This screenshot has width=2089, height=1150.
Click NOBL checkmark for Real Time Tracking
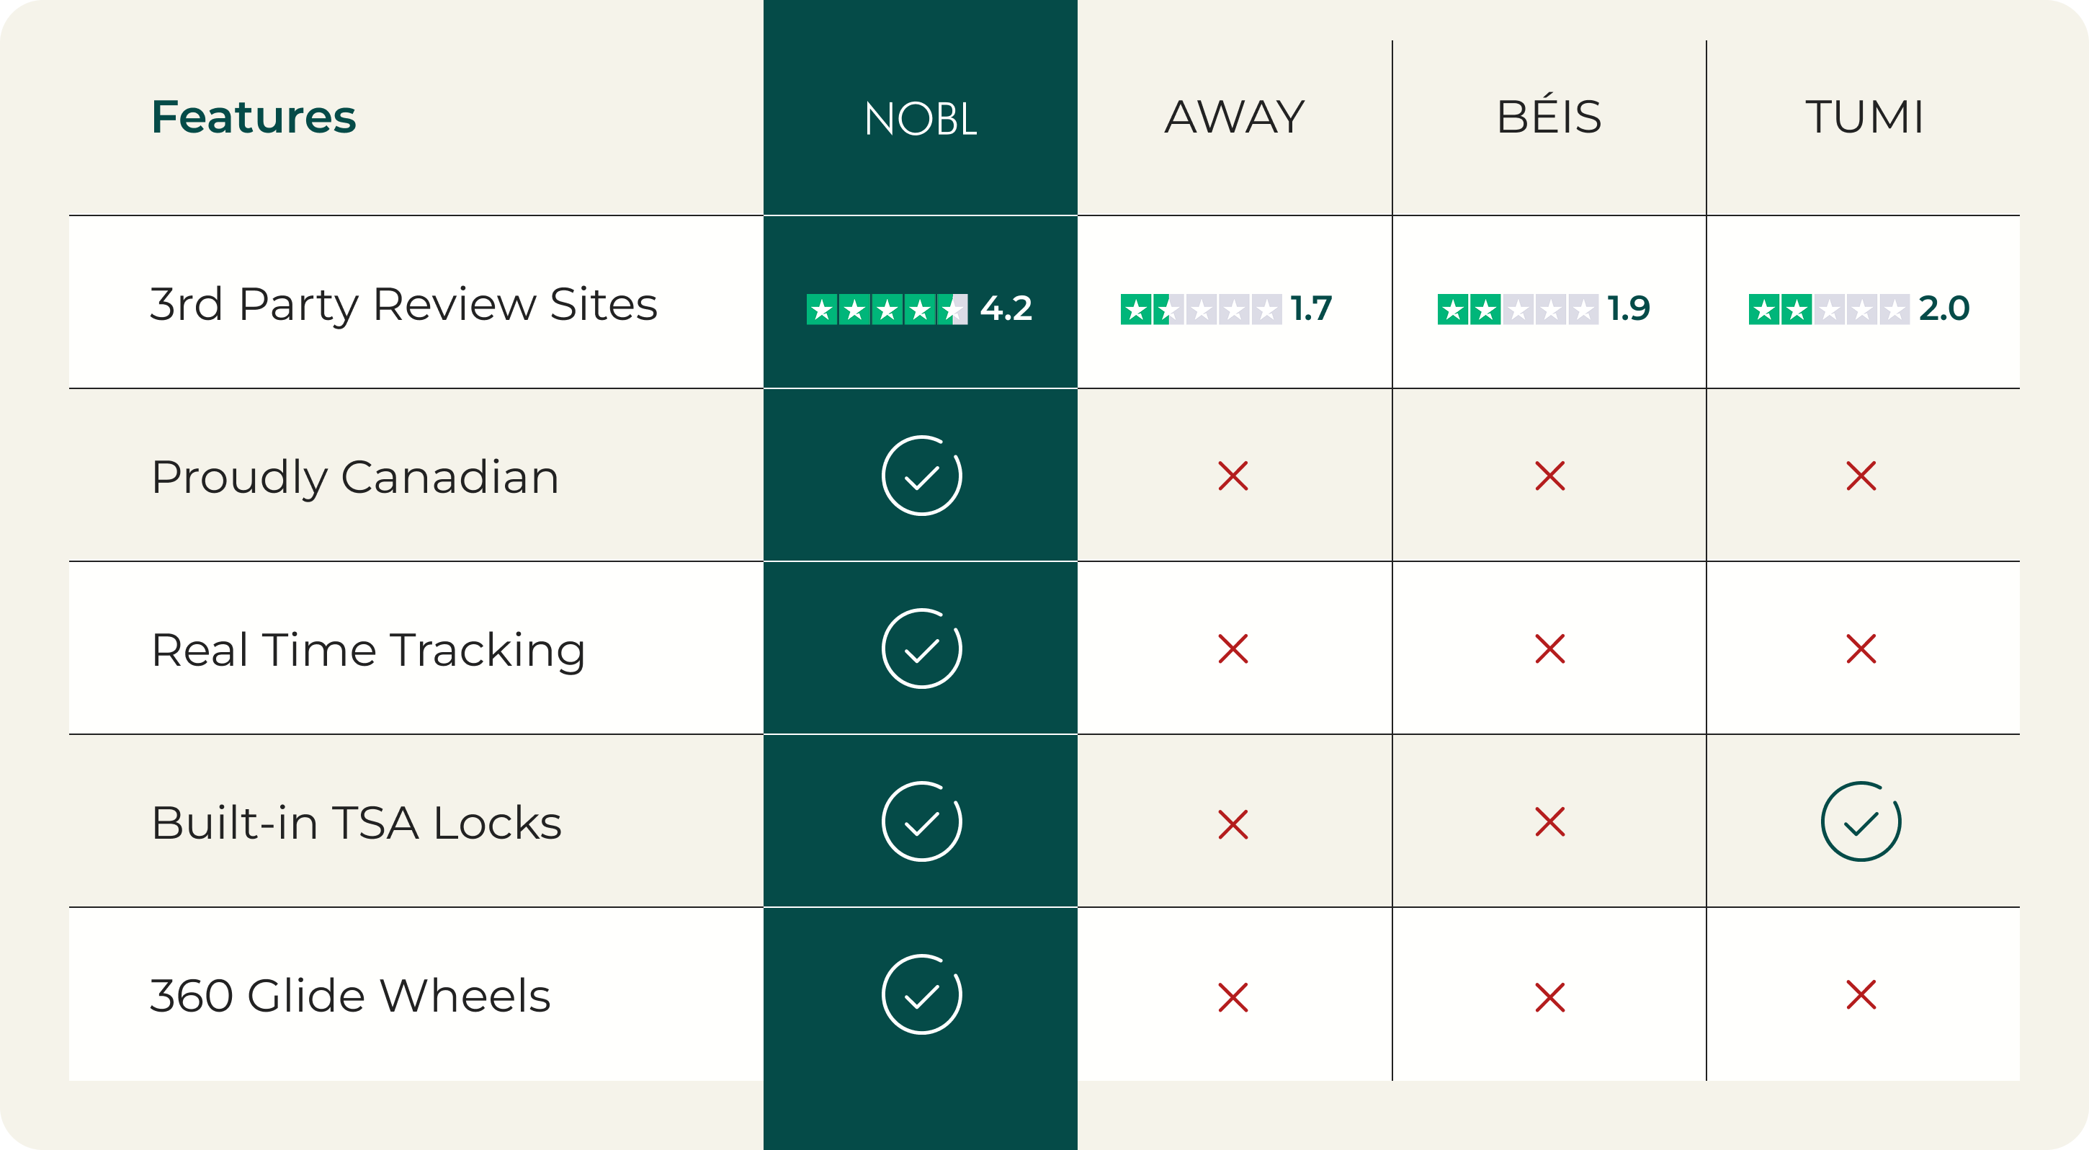pos(921,648)
